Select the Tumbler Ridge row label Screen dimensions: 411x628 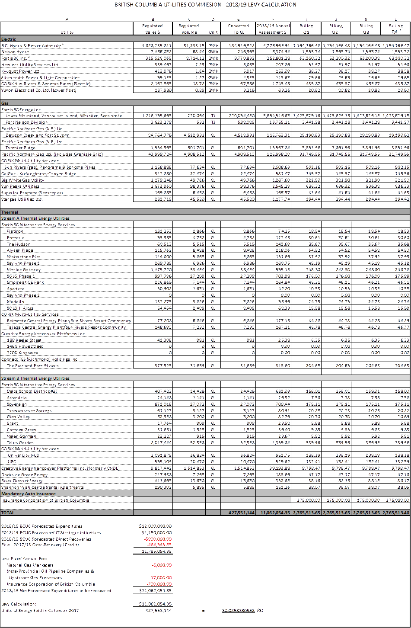21,147
